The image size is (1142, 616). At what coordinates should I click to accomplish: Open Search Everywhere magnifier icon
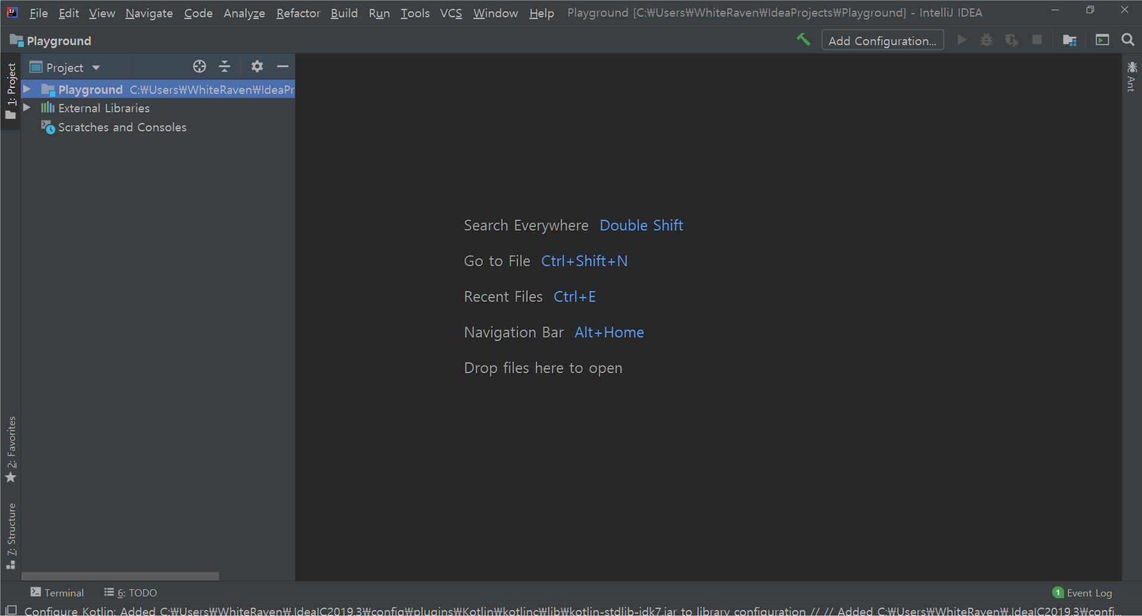click(1128, 40)
